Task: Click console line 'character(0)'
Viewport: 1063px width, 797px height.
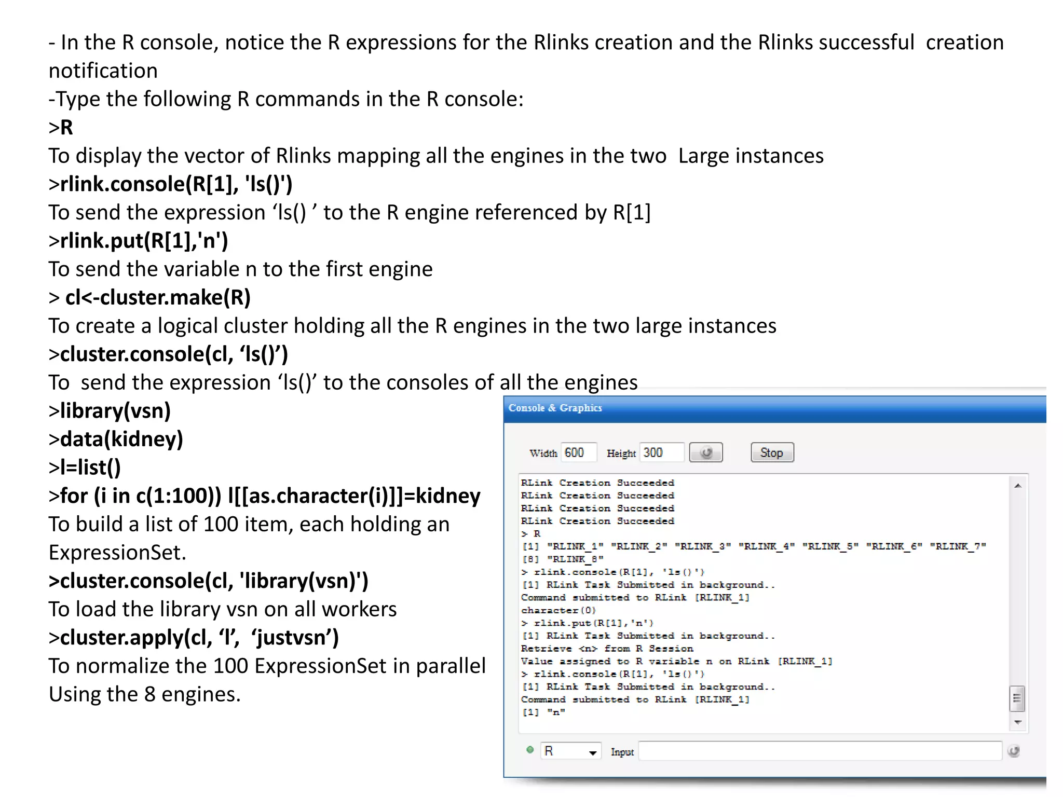Action: (558, 610)
